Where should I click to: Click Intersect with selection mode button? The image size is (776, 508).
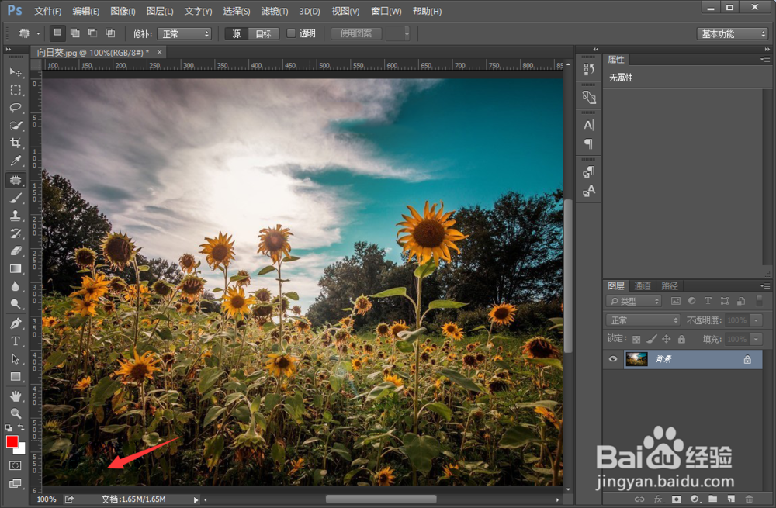click(110, 33)
